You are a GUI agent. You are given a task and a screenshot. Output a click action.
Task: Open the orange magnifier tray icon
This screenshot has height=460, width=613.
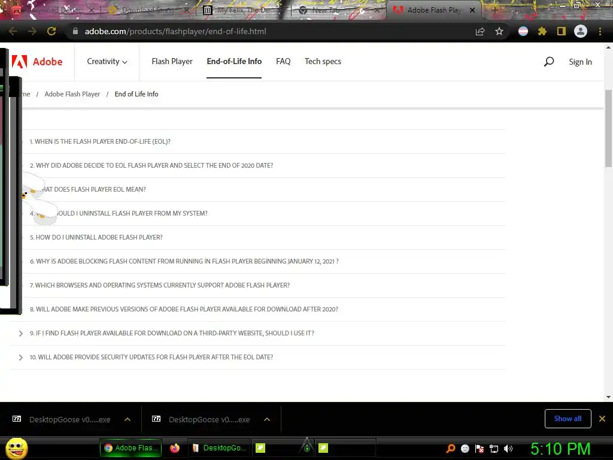pos(451,448)
